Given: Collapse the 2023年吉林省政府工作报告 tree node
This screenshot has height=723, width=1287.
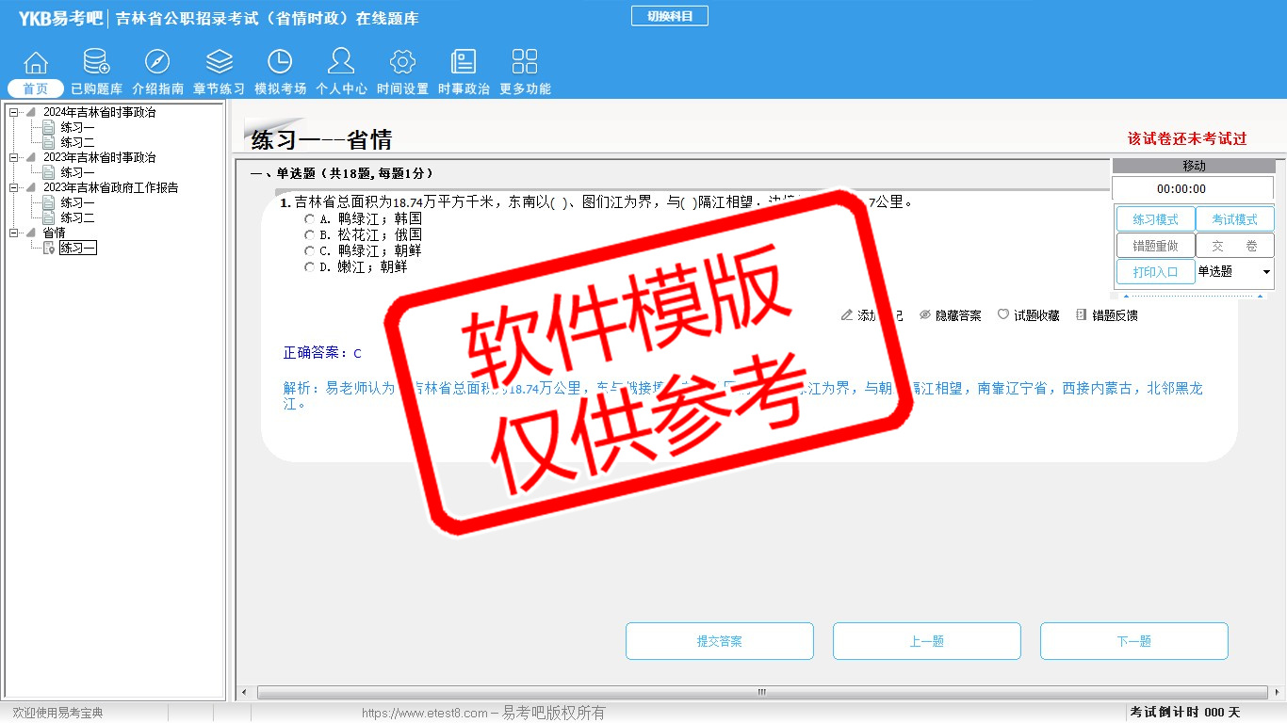Looking at the screenshot, I should tap(14, 188).
